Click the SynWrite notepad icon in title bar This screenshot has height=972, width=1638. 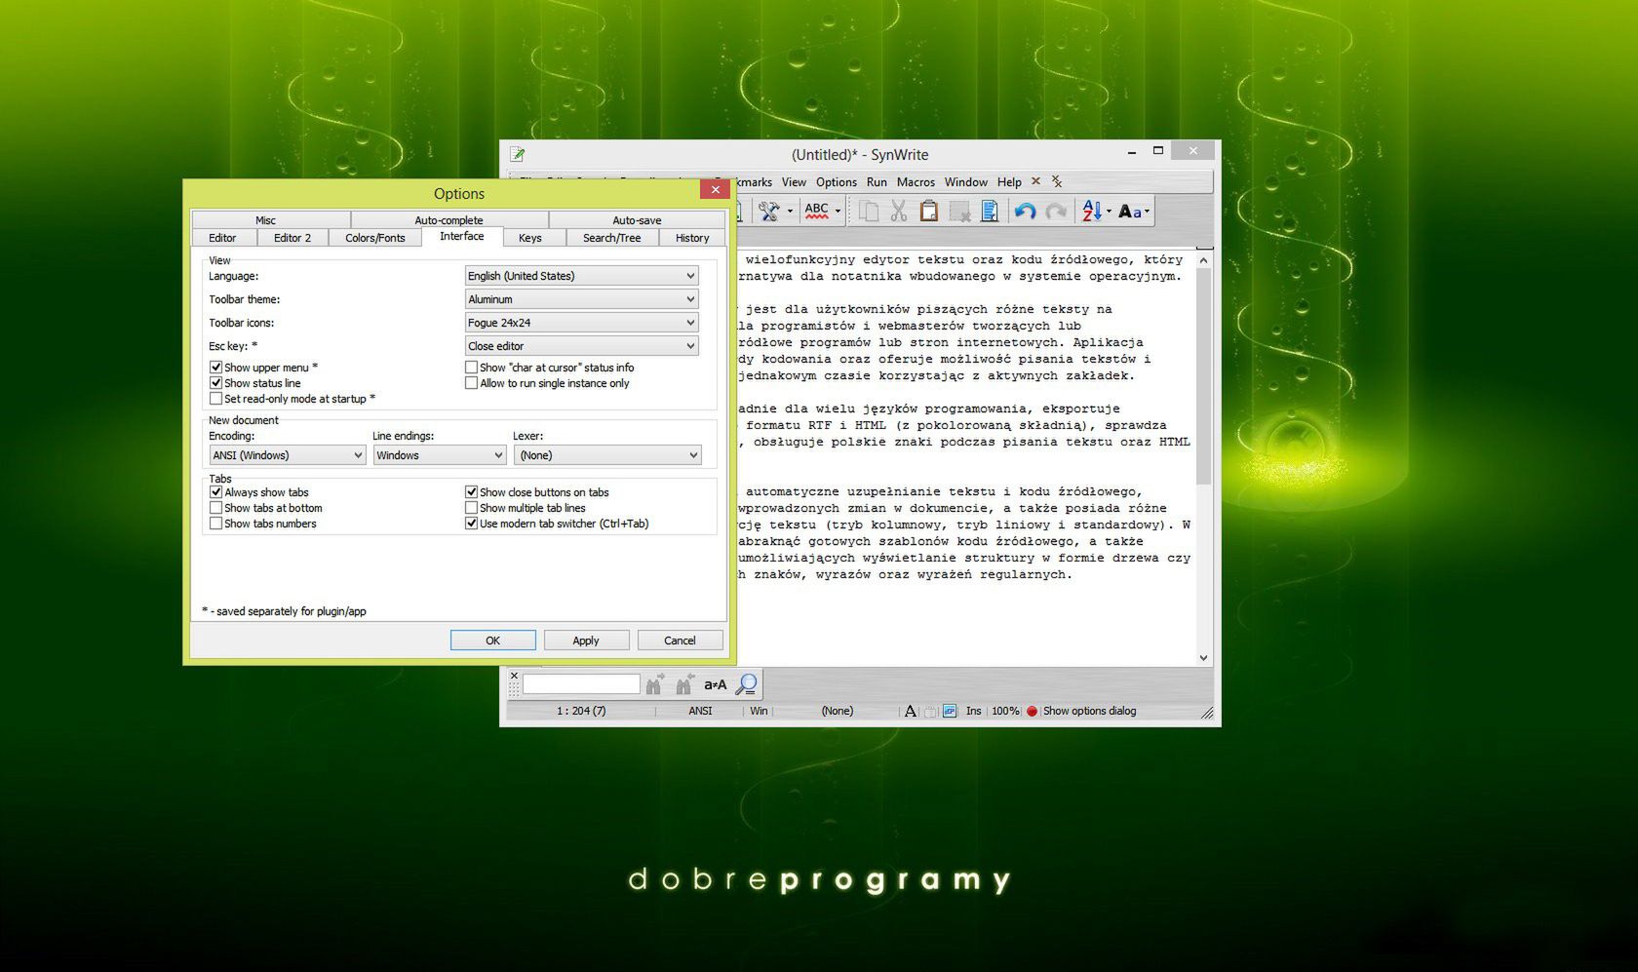point(518,154)
